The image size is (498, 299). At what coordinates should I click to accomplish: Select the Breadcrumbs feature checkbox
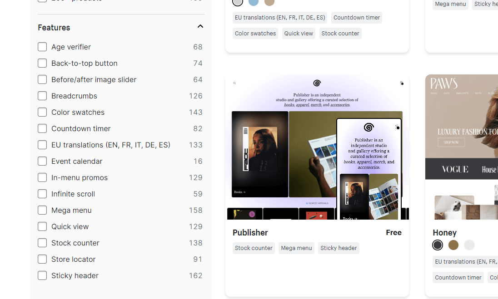tap(42, 96)
